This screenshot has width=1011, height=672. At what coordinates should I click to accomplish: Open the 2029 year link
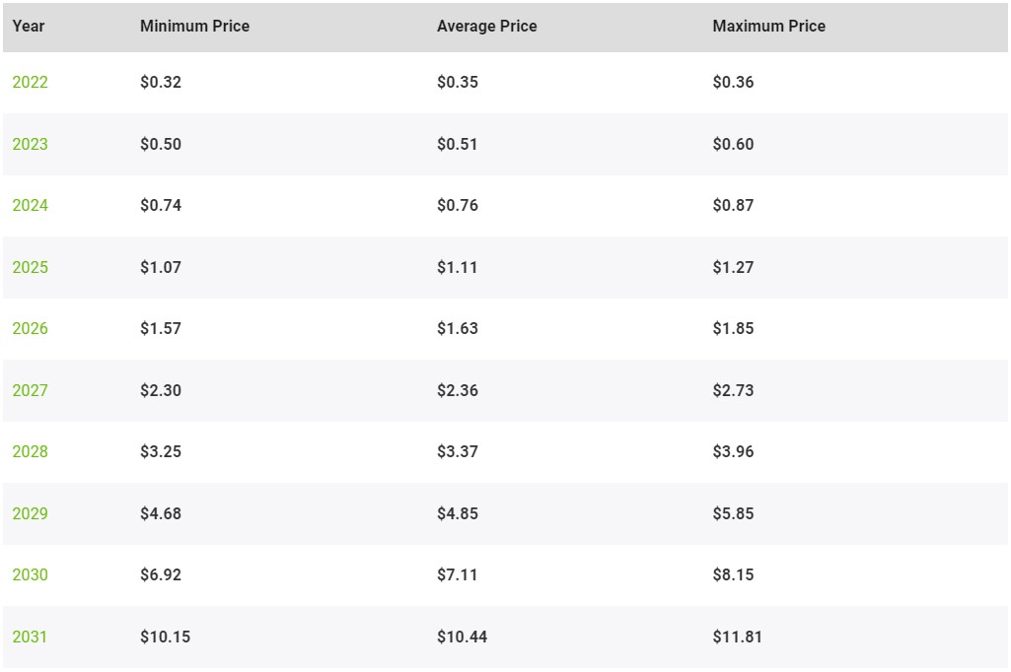(x=30, y=512)
